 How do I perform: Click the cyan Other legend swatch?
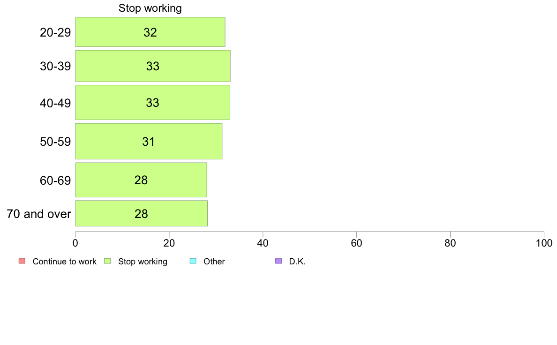pyautogui.click(x=193, y=261)
